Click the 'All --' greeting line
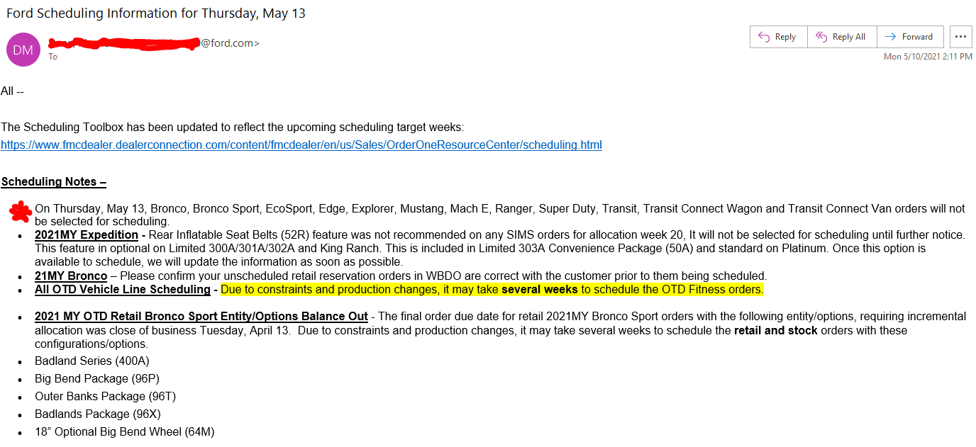976x447 pixels. (x=13, y=91)
